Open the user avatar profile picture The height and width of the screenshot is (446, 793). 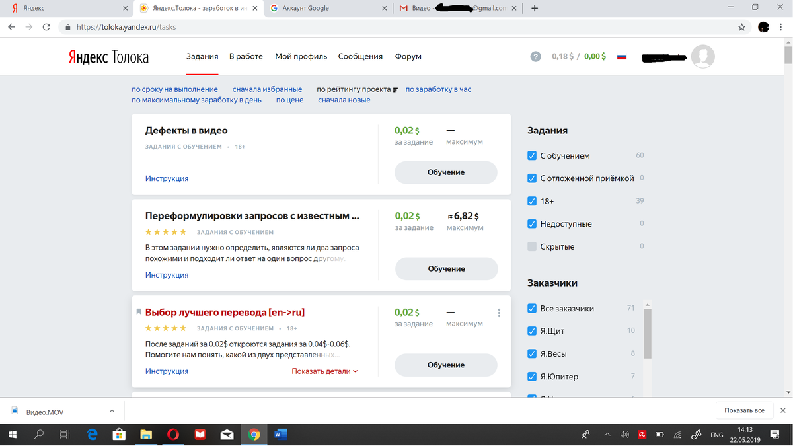702,56
